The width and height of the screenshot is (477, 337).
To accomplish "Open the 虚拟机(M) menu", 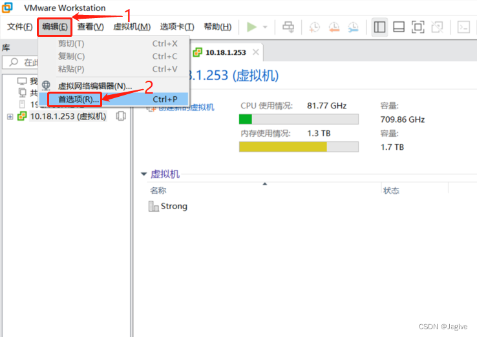I will [x=132, y=26].
